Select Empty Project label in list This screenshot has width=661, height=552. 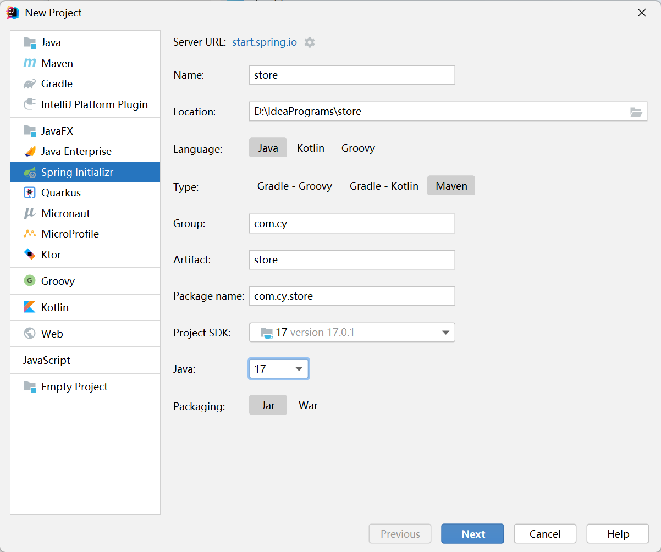(74, 387)
